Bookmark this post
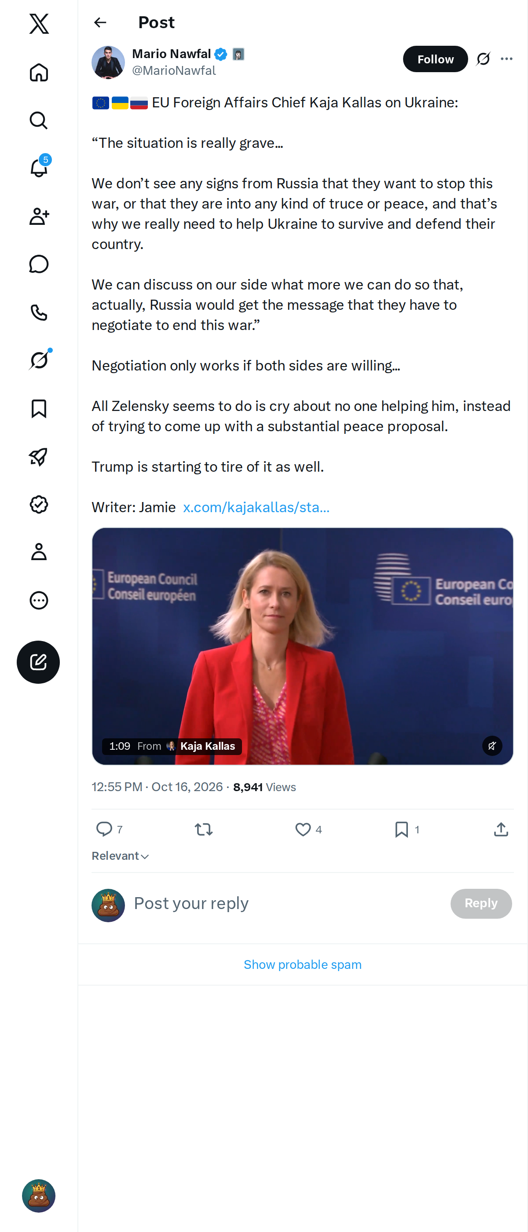 (x=401, y=829)
